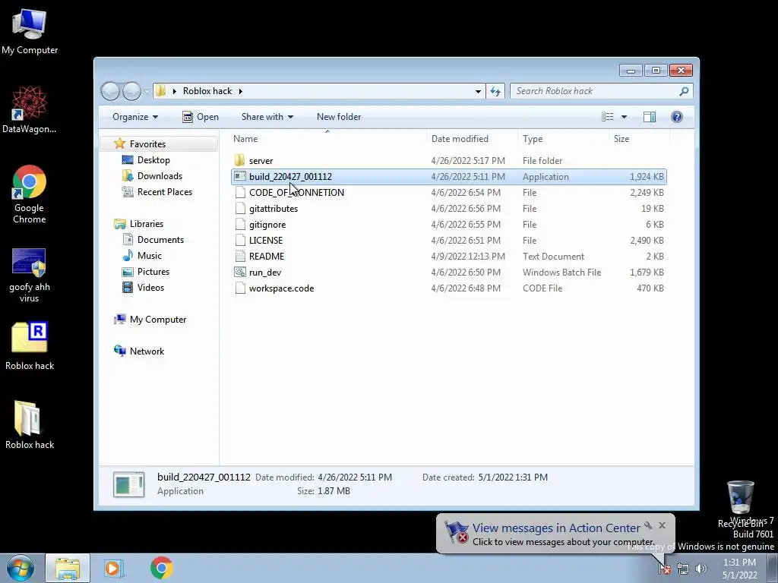778x583 pixels.
Task: Click View messages in Action Center link
Action: 556,528
